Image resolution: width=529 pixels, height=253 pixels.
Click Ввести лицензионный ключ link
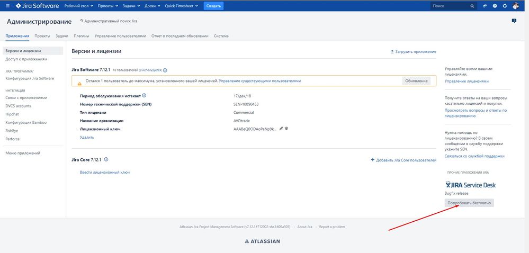[105, 173]
